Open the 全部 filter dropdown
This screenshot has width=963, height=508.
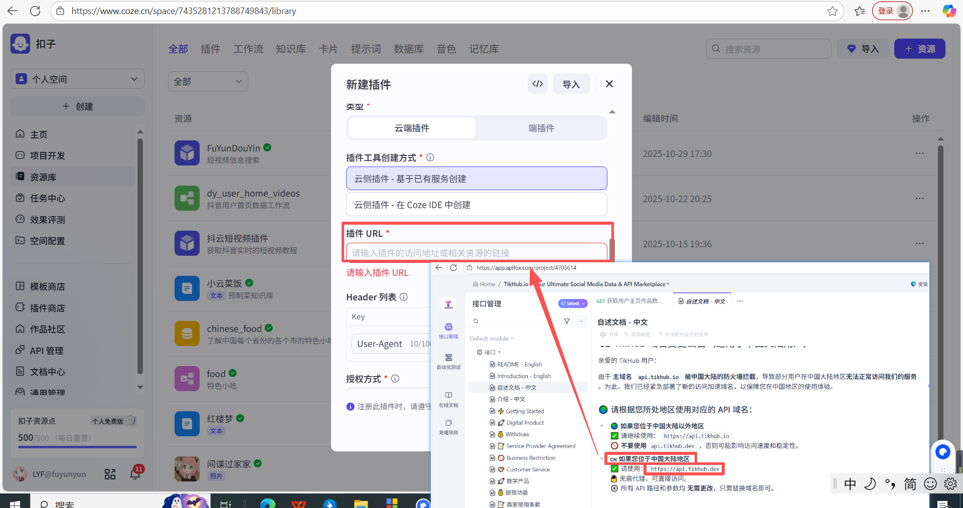[208, 81]
